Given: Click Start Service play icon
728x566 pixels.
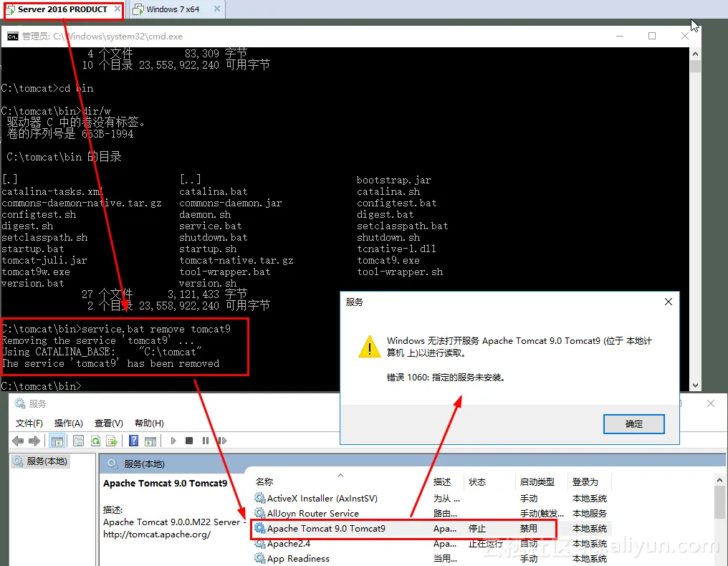Looking at the screenshot, I should click(x=173, y=441).
